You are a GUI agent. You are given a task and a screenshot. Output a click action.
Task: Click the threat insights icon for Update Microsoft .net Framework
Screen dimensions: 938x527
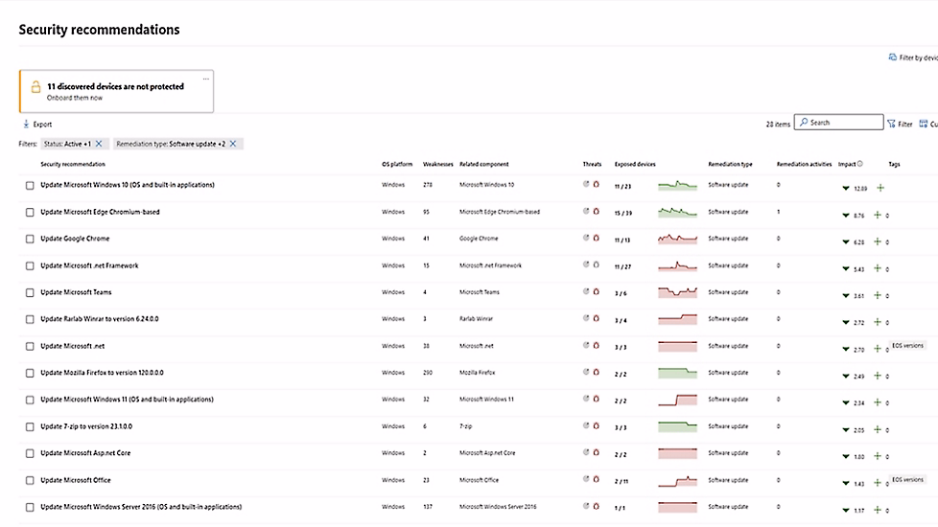point(586,264)
